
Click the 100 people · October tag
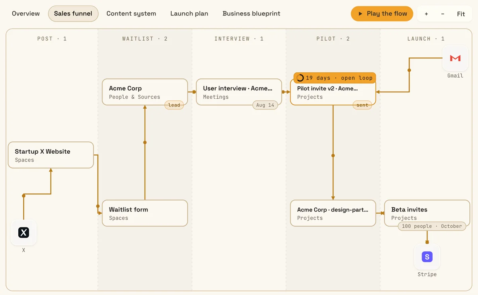point(432,226)
